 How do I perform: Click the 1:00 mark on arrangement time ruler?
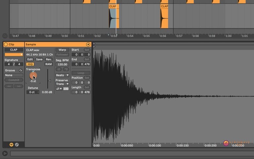(x=229, y=36)
